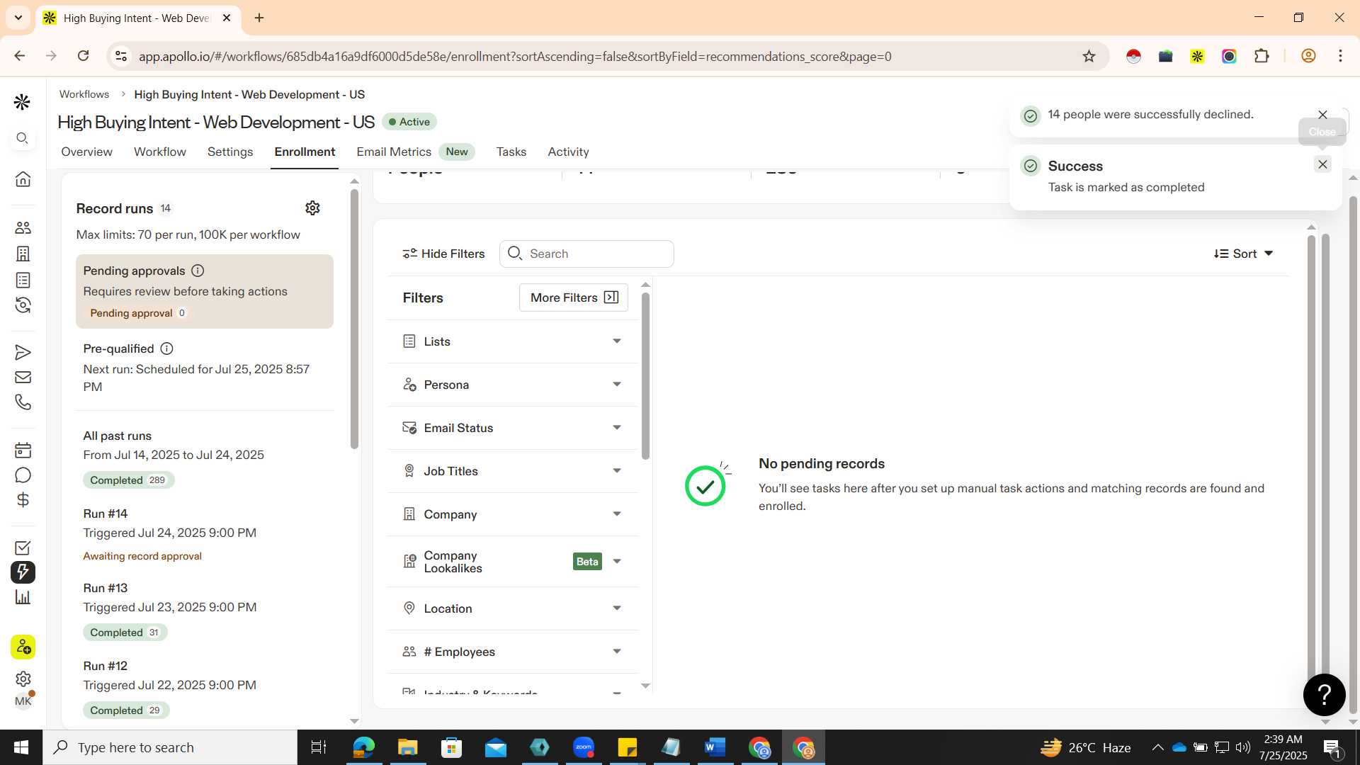Switch to the Settings tab
Image resolution: width=1360 pixels, height=765 pixels.
[x=230, y=152]
